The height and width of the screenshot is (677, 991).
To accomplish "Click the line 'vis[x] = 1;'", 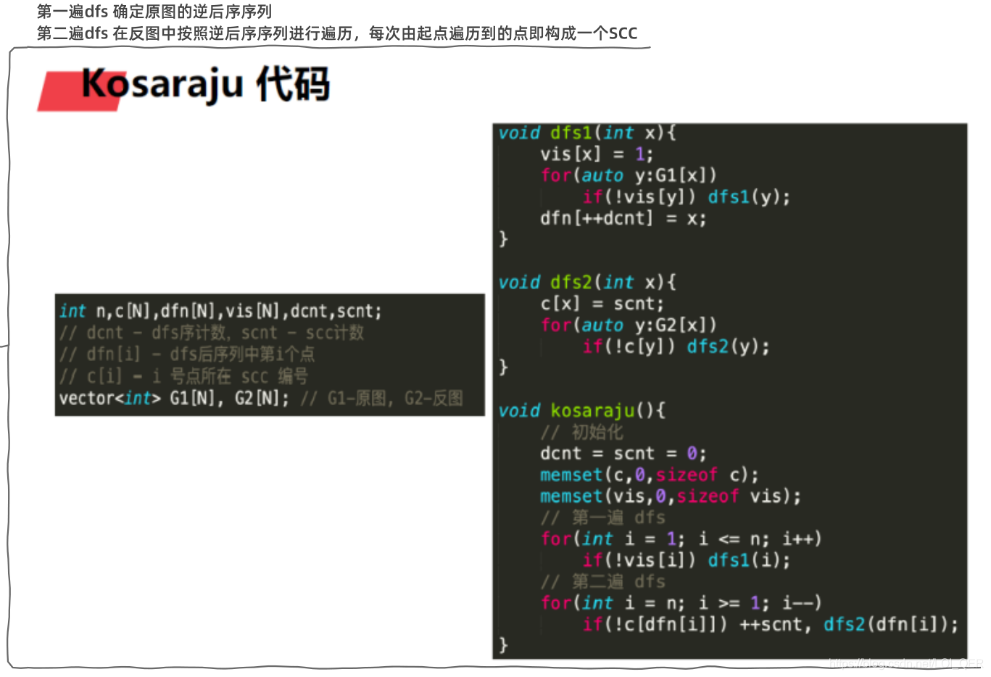I will (597, 154).
